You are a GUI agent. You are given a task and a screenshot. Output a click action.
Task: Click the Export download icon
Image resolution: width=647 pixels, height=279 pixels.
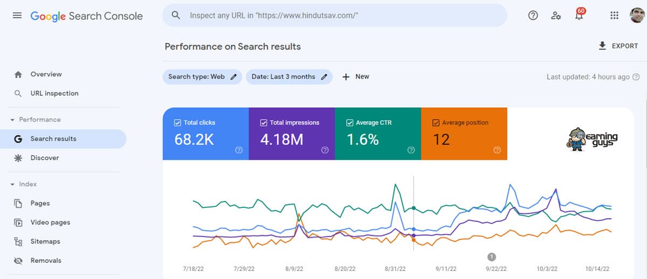click(x=602, y=46)
